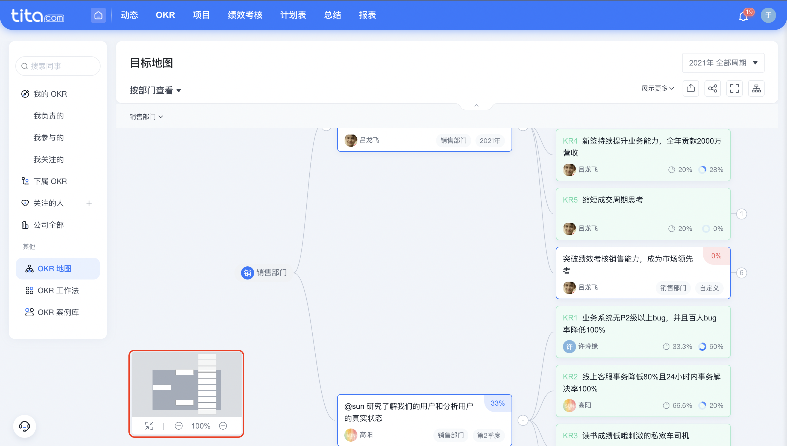Image resolution: width=787 pixels, height=446 pixels.
Task: Enter fullscreen view of the map
Action: coord(734,88)
